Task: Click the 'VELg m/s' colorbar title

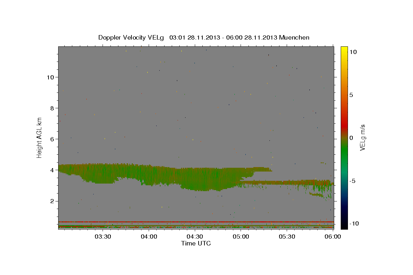Action: pyautogui.click(x=363, y=138)
